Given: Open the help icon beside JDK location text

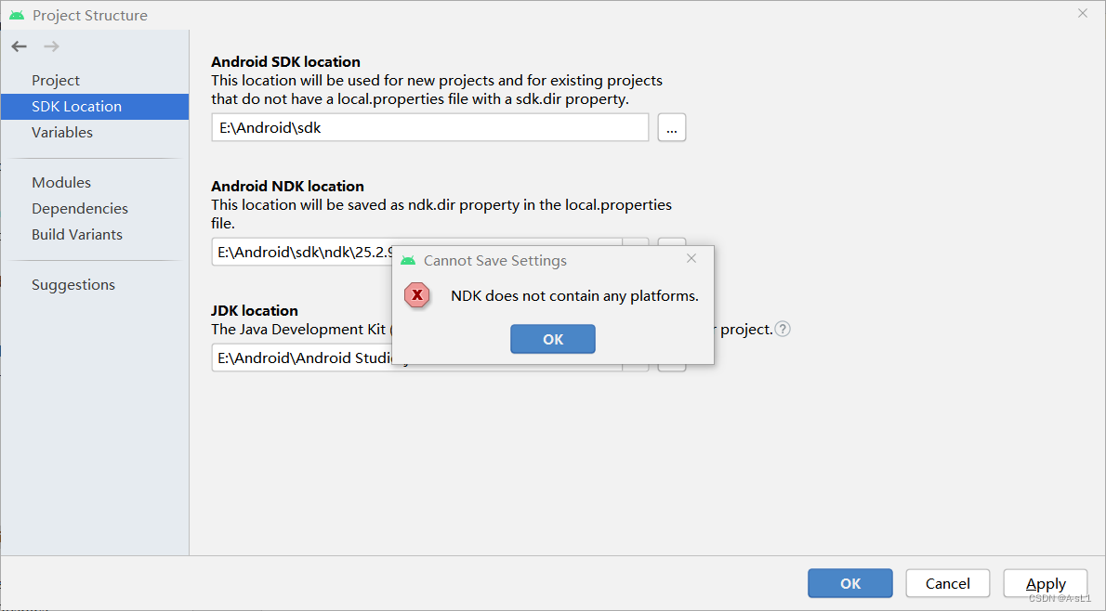Looking at the screenshot, I should click(782, 329).
